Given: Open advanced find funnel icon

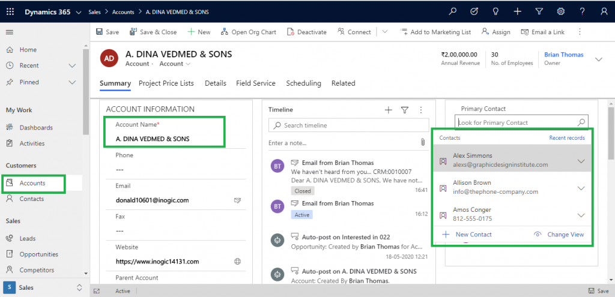Looking at the screenshot, I should click(539, 12).
